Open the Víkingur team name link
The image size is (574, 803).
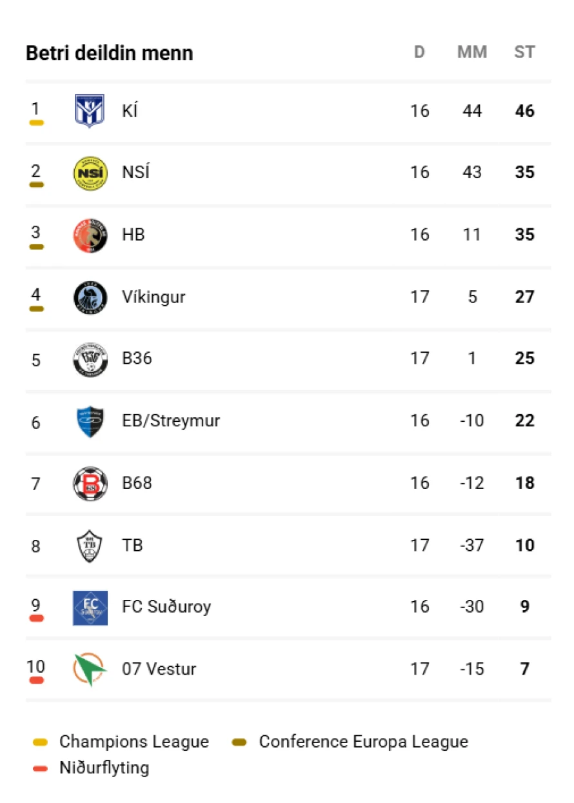153,297
